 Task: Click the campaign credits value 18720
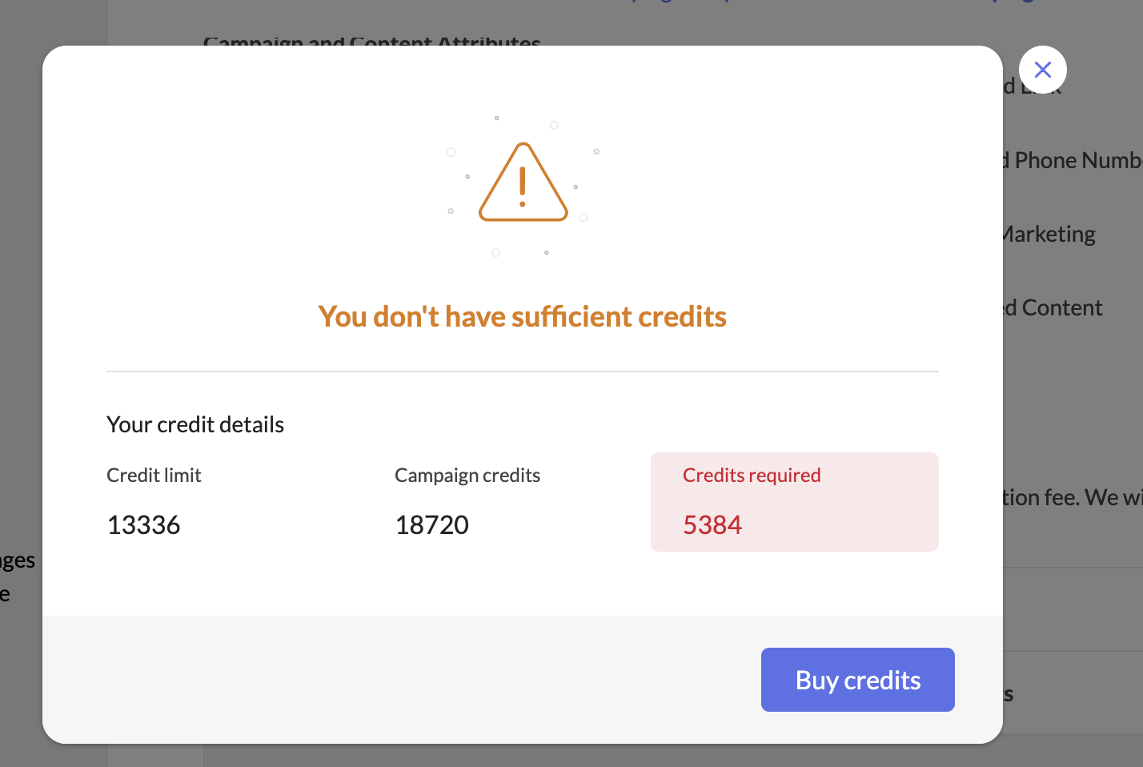tap(431, 525)
